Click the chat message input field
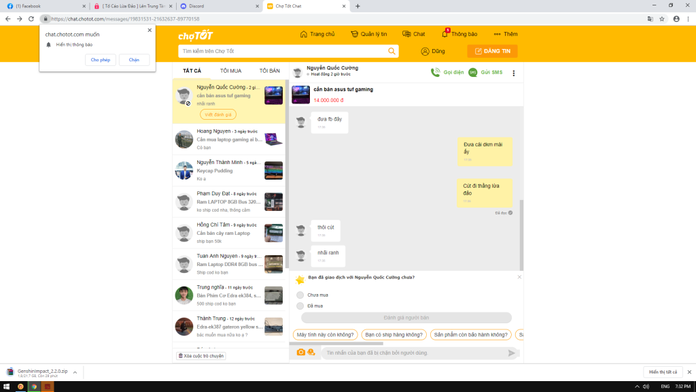Viewport: 696px width, 392px height. (x=415, y=353)
